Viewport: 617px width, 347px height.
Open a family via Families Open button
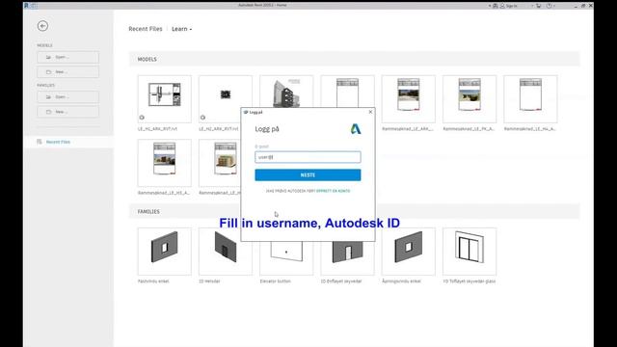click(67, 96)
